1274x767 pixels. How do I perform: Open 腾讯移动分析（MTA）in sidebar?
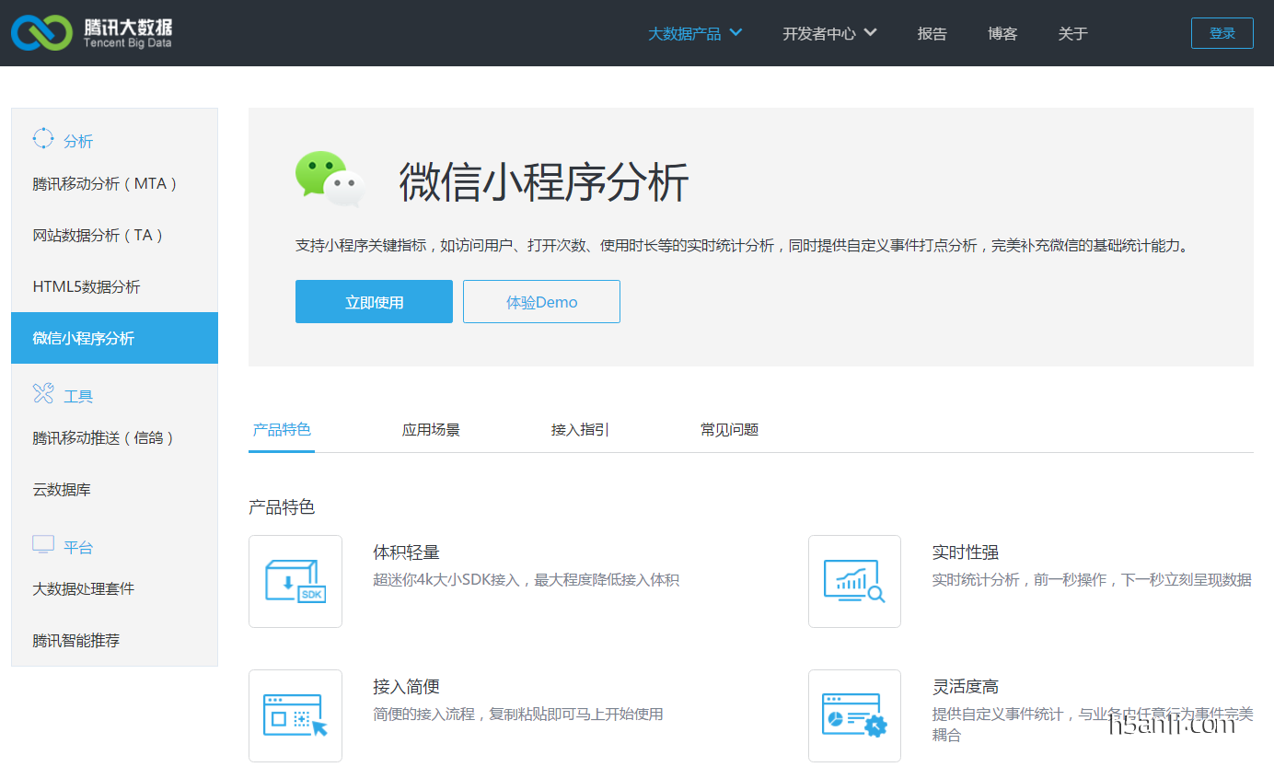[x=114, y=183]
